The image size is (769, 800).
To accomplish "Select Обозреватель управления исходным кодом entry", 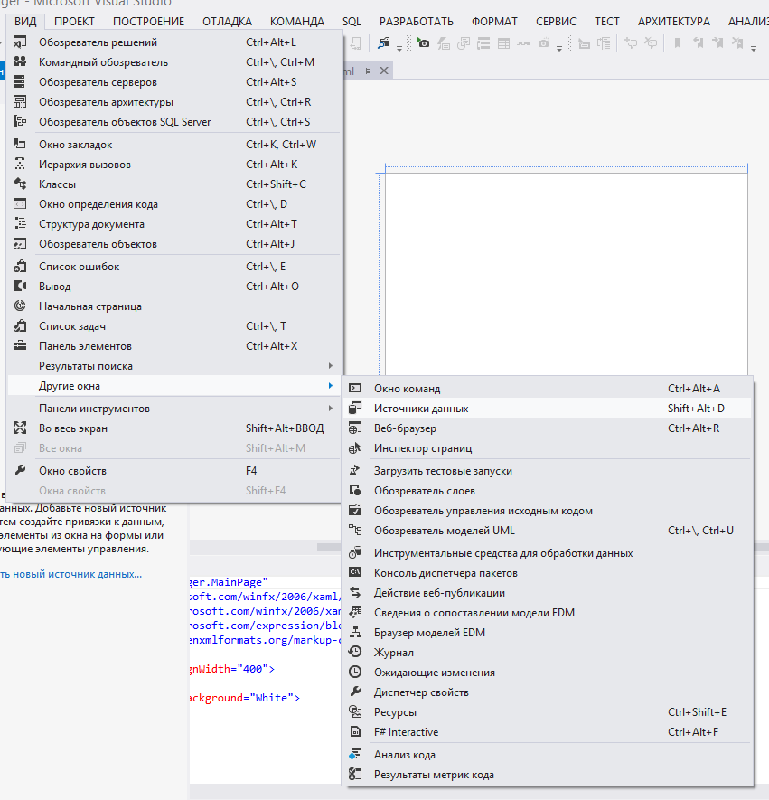I will coord(548,510).
